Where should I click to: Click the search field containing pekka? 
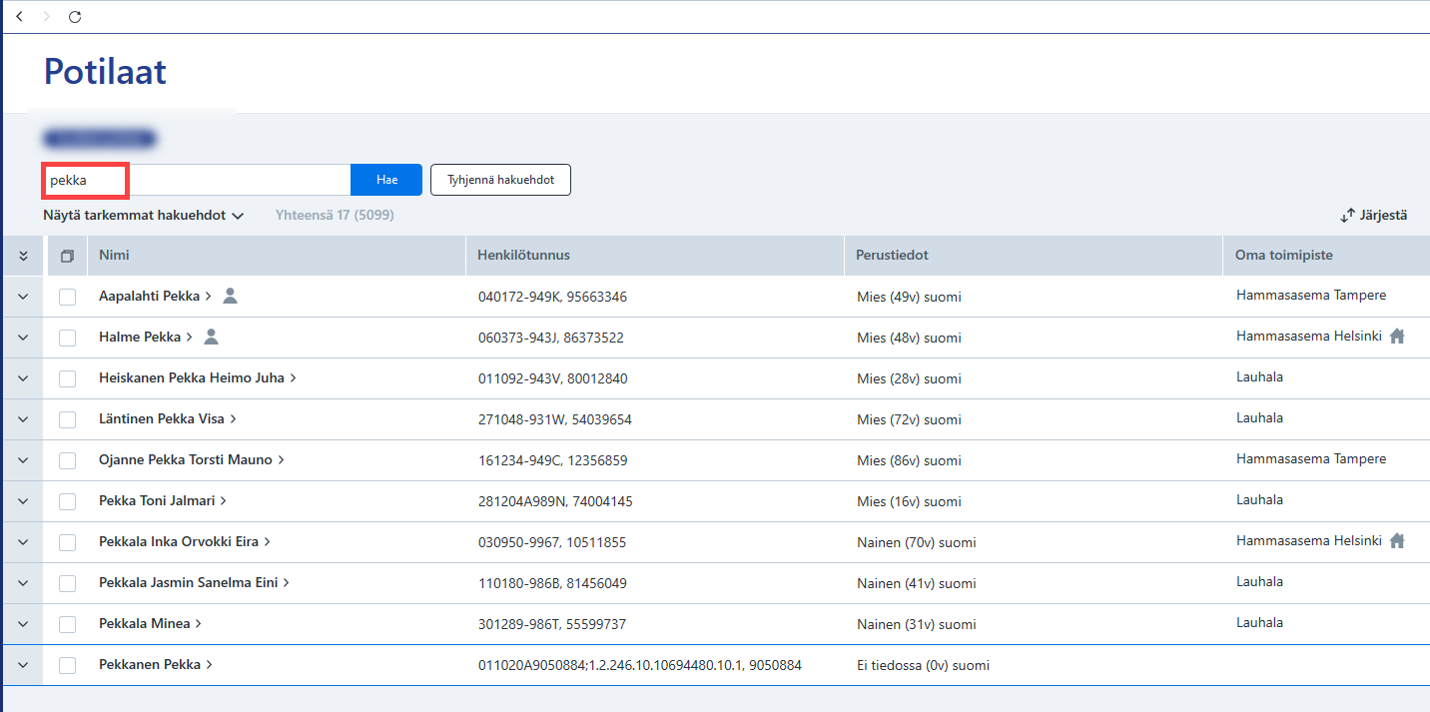tap(197, 180)
